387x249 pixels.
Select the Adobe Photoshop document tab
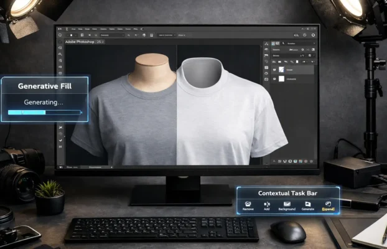(x=85, y=42)
